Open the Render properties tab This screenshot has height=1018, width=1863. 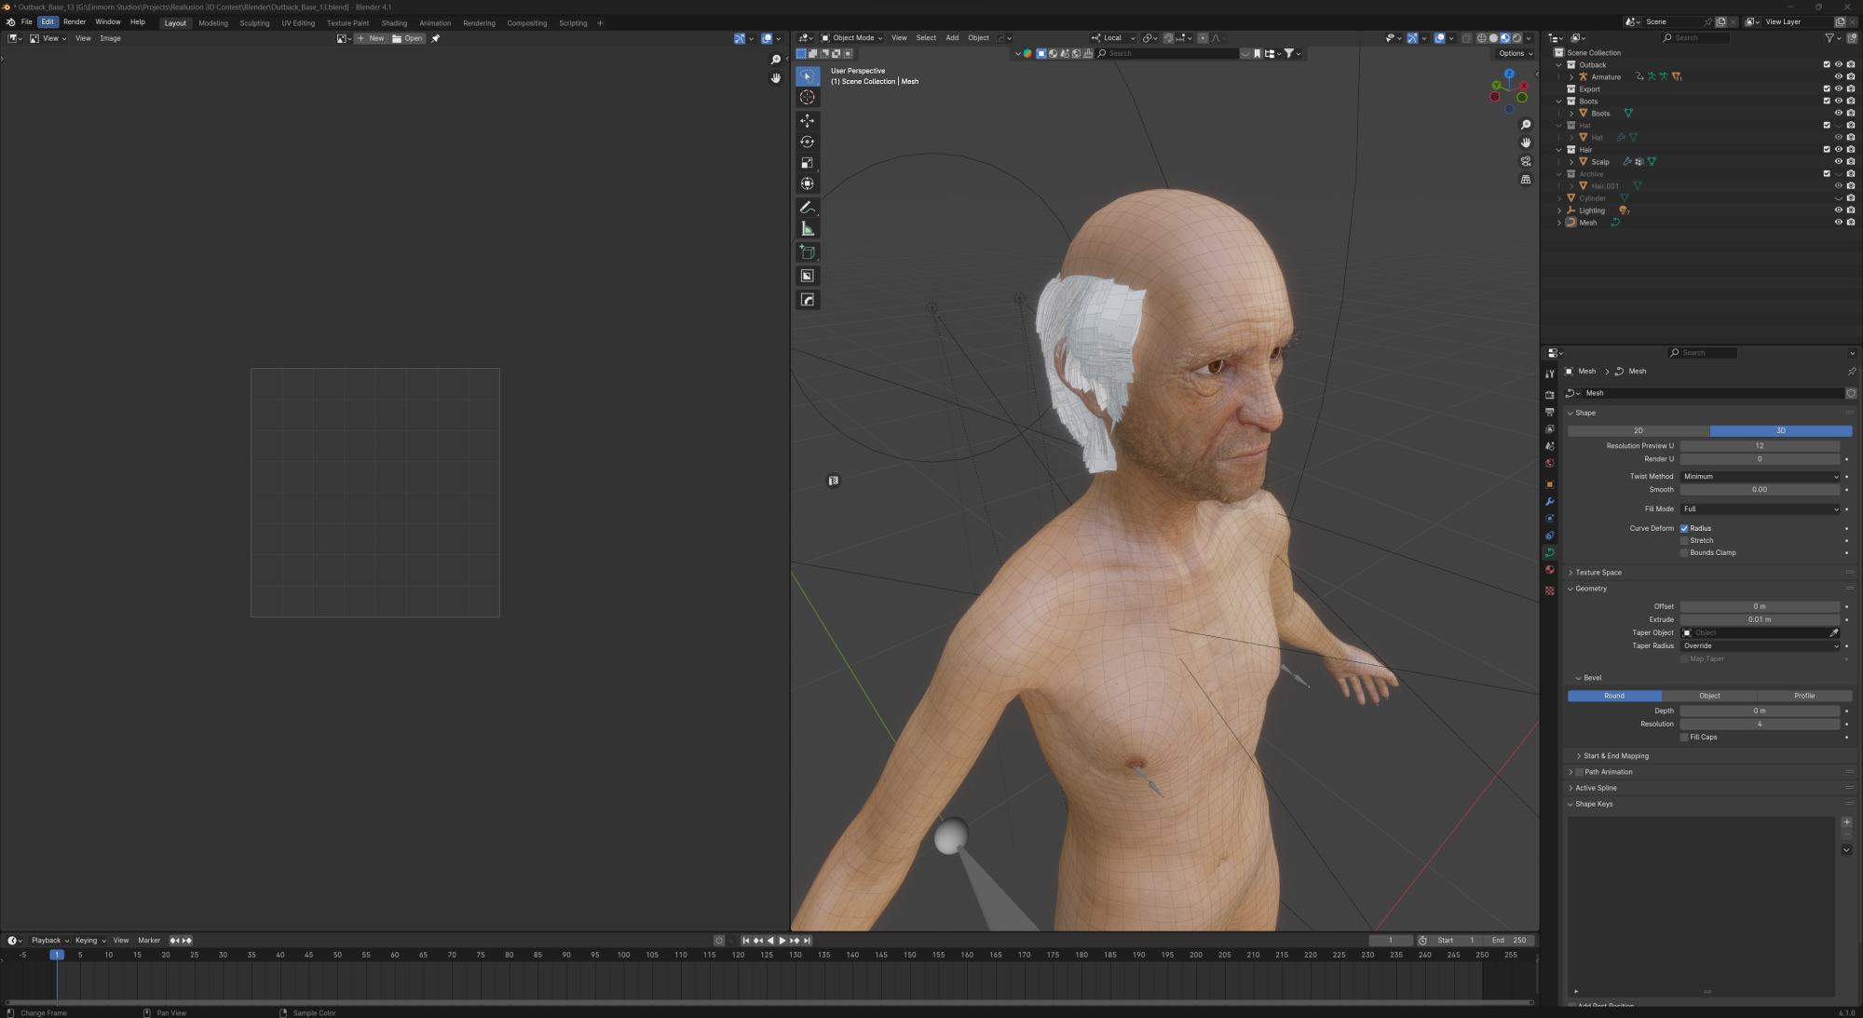pyautogui.click(x=1550, y=395)
